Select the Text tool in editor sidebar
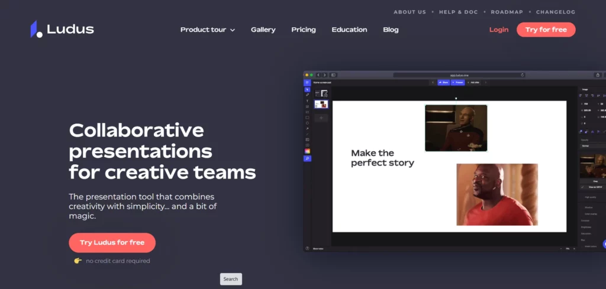Viewport: 606px width, 289px height. (x=307, y=101)
